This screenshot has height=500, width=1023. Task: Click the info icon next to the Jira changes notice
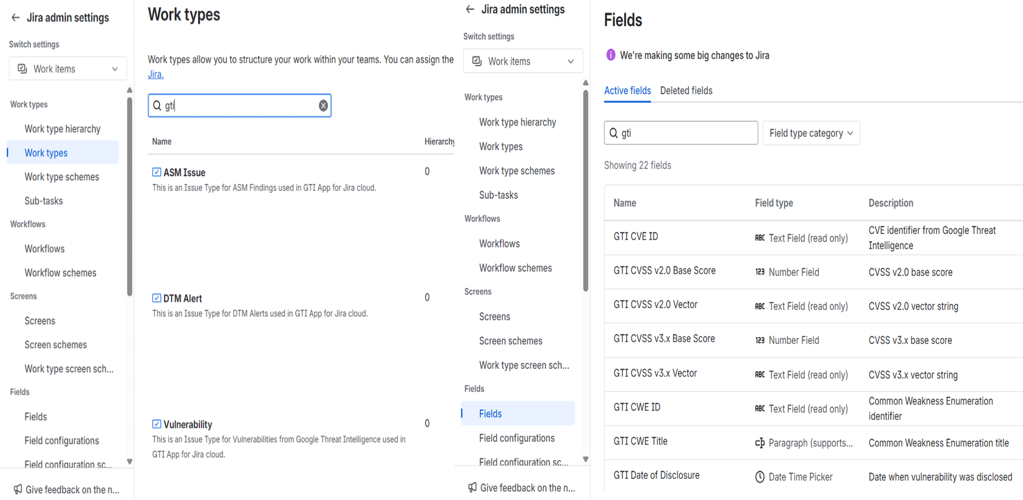click(x=610, y=55)
